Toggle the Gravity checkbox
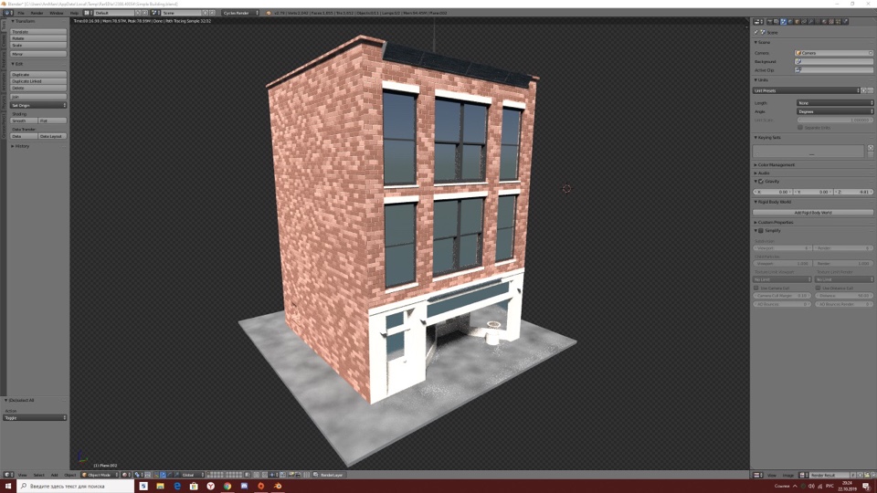 point(760,182)
